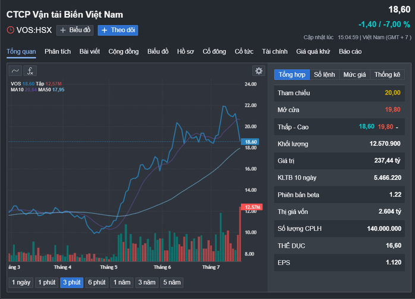Screen dimensions: 415x299
Task: Click the THỂ DỤC value 16,60
Action: (x=394, y=245)
